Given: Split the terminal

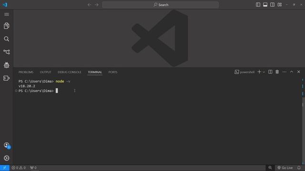Looking at the screenshot, I should (270, 72).
